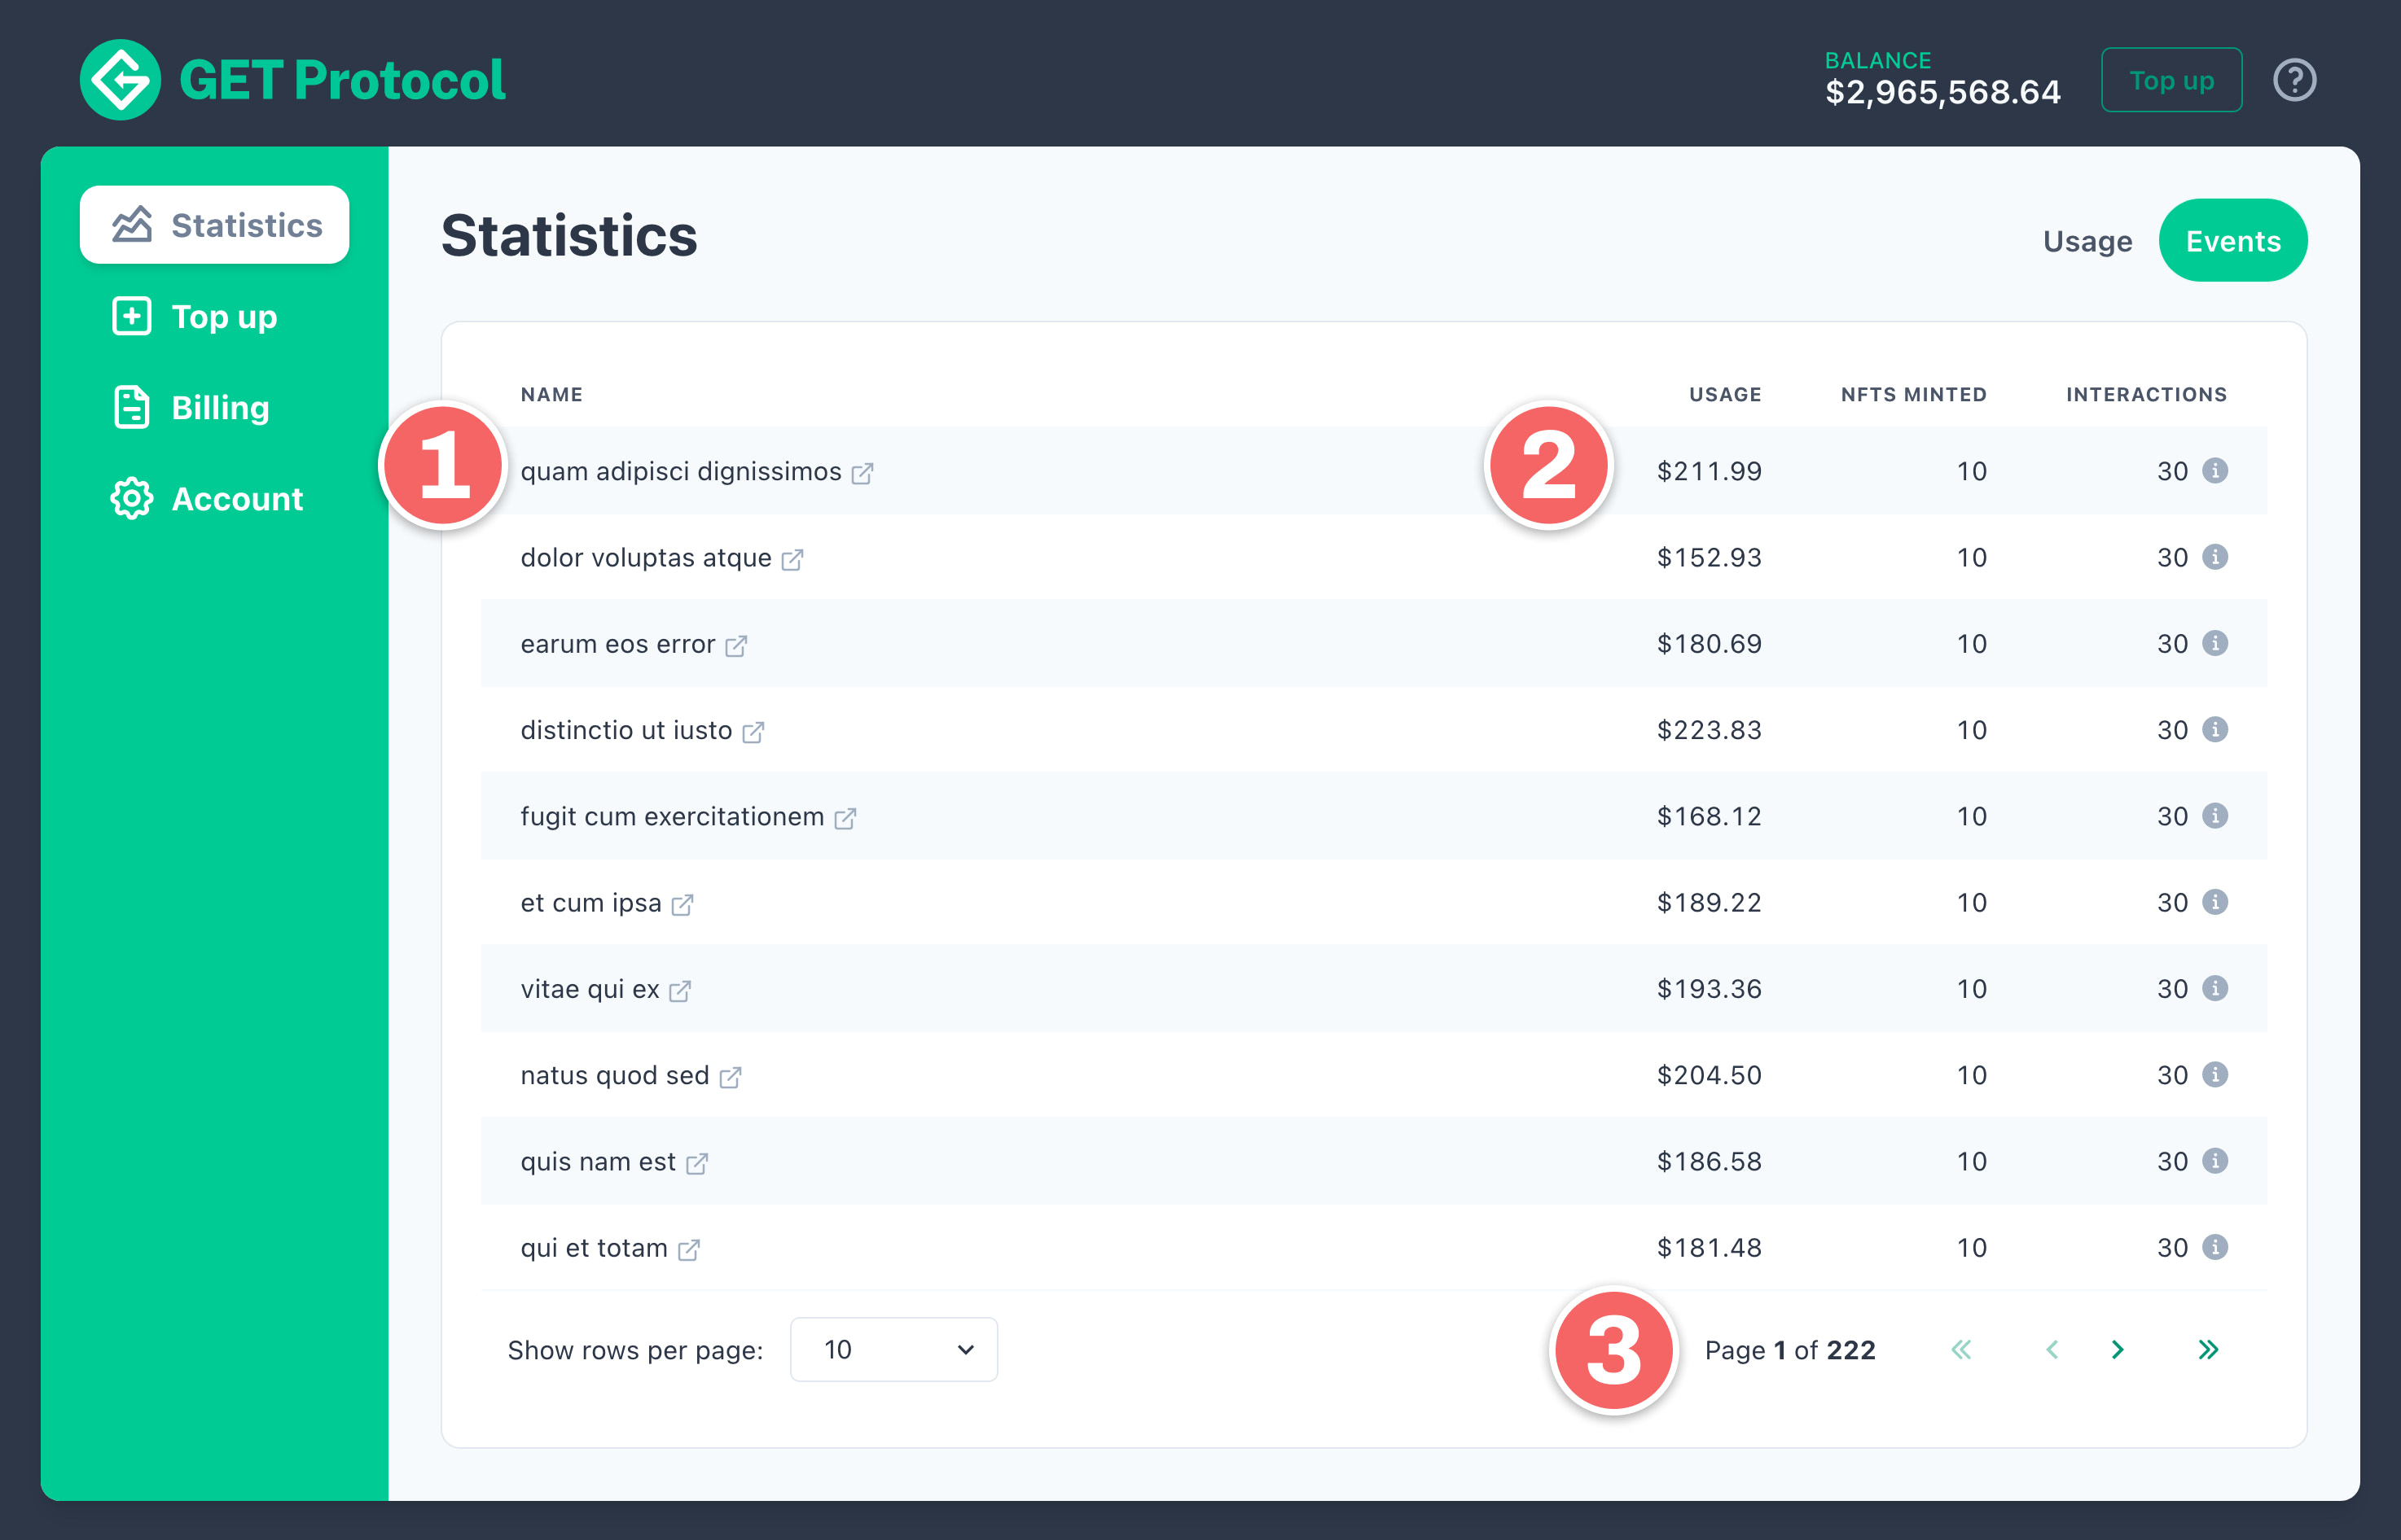Click the GET Protocol logo icon

[x=120, y=80]
